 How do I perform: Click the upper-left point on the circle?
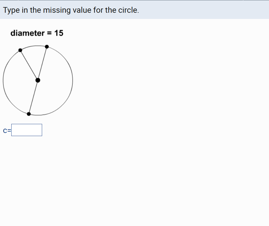pyautogui.click(x=20, y=51)
